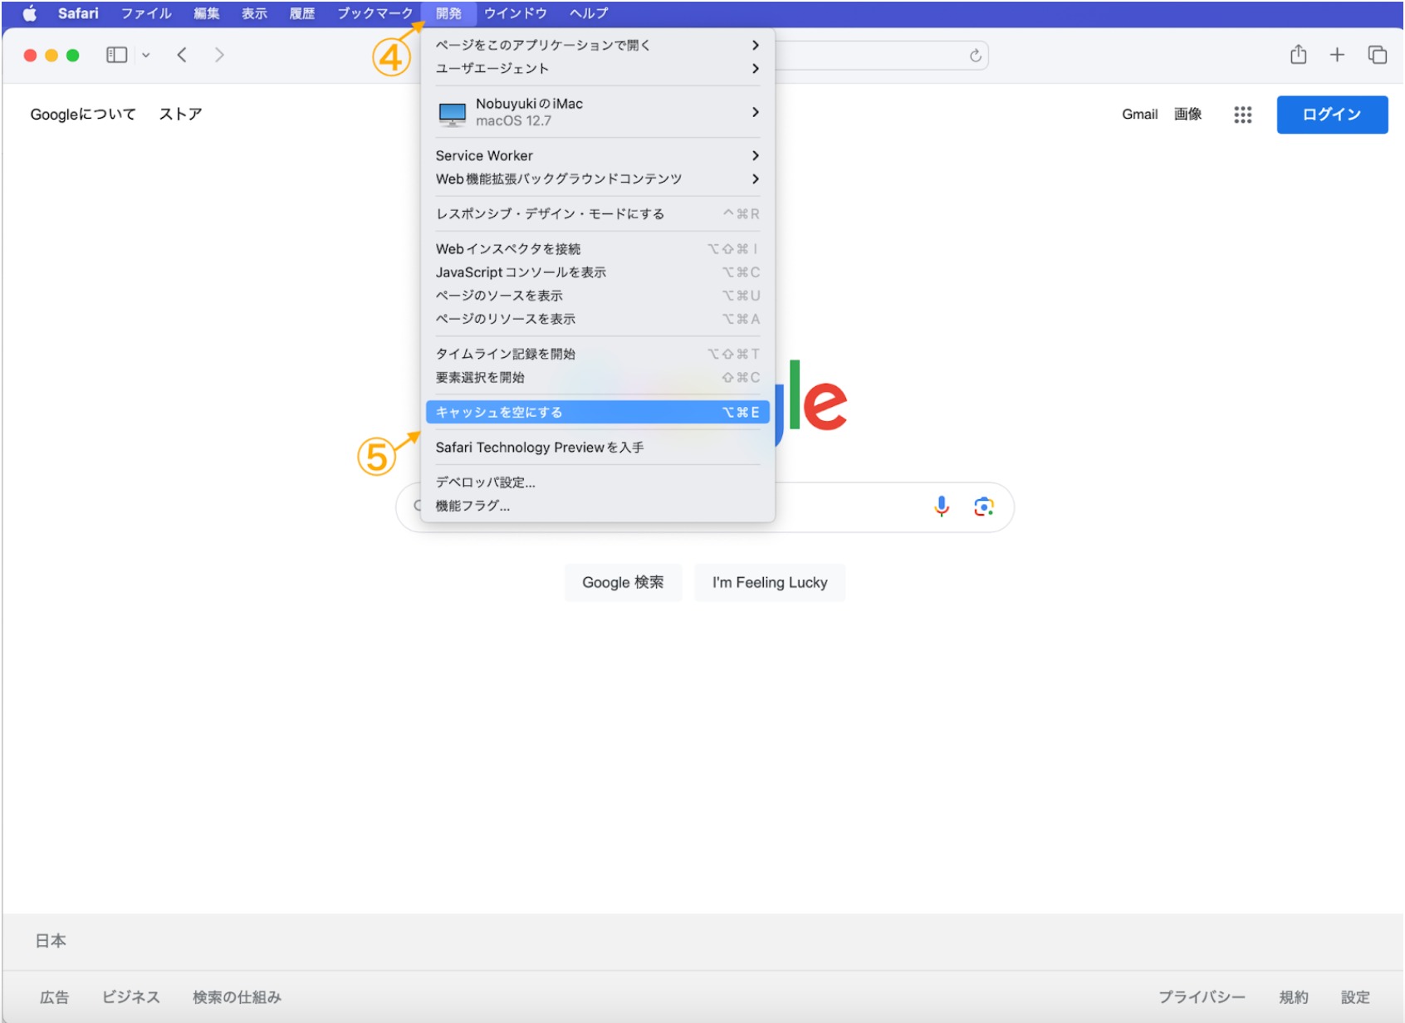The image size is (1405, 1023).
Task: Open the 検索の仕組み footer link
Action: click(237, 996)
